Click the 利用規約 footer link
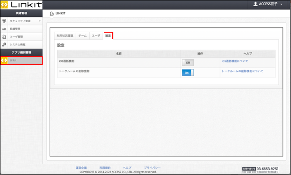This screenshot has width=291, height=175. click(x=105, y=168)
